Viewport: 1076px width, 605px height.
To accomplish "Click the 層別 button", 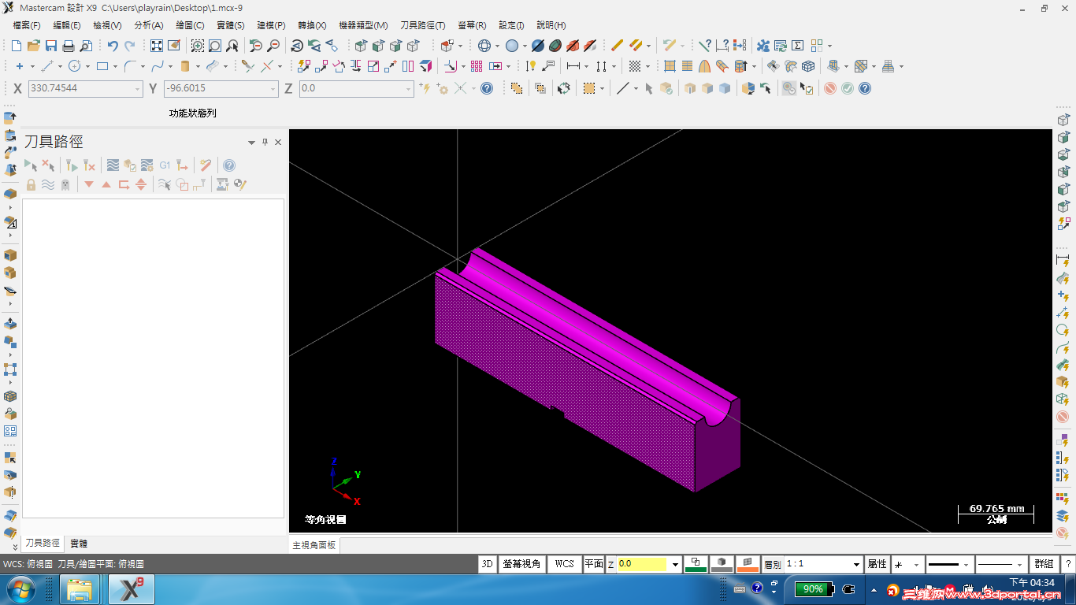I will (772, 564).
